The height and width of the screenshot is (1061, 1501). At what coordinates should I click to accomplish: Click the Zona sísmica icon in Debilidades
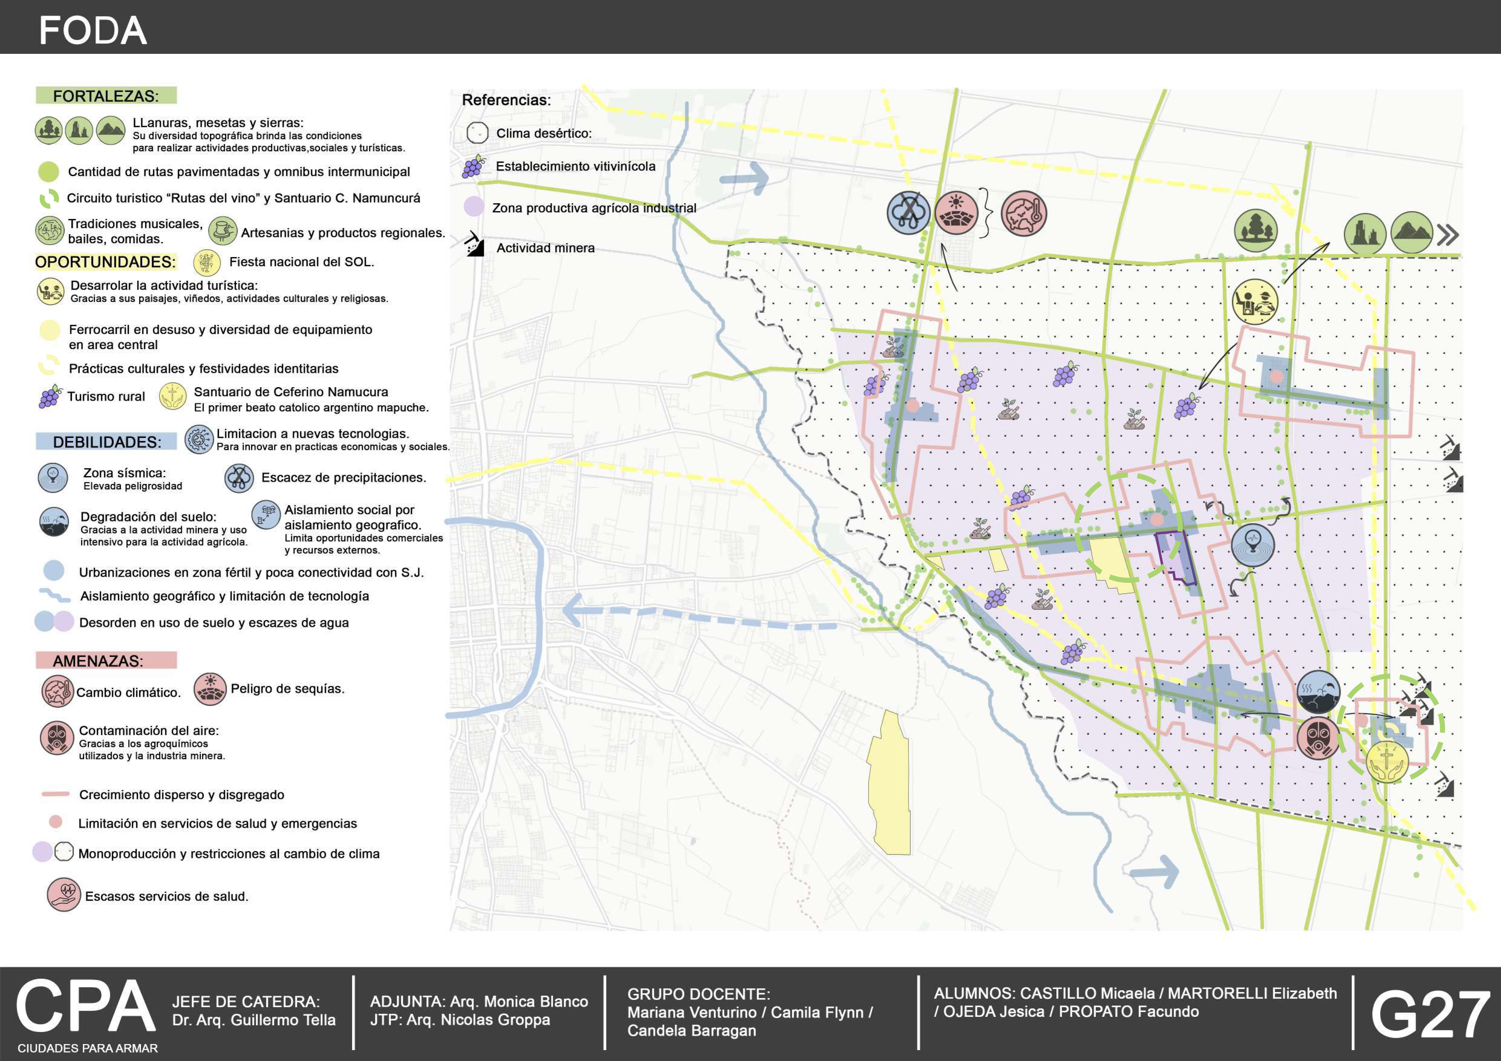[x=53, y=478]
